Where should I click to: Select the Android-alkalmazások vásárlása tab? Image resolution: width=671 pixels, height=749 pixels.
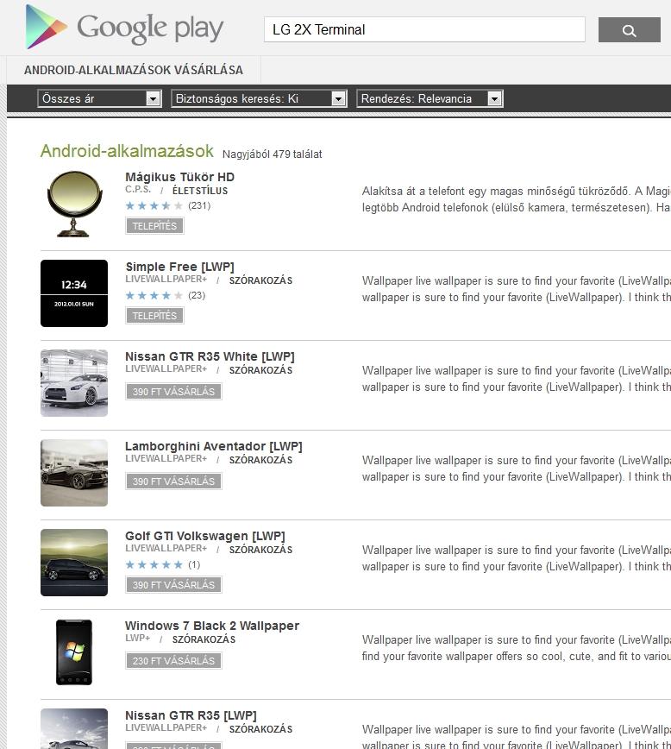134,70
